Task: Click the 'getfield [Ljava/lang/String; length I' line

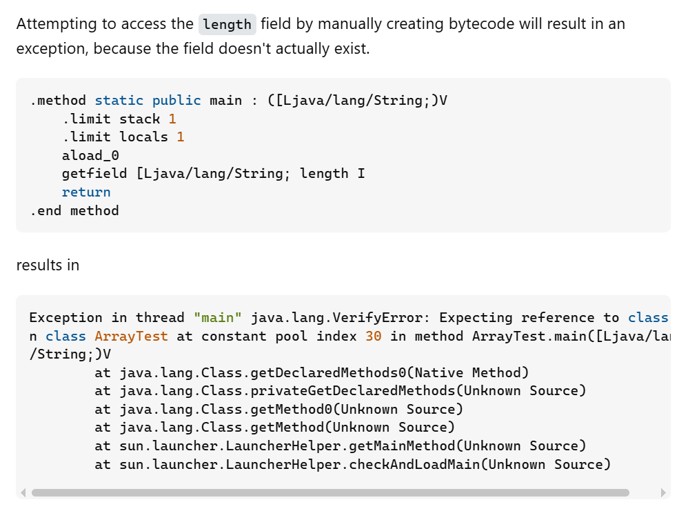Action: click(213, 174)
